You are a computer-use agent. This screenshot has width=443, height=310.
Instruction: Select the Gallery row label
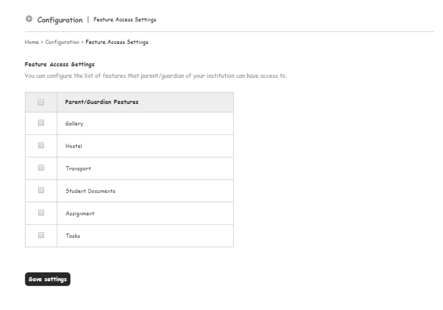point(74,124)
